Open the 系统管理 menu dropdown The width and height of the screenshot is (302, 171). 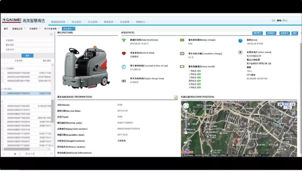tap(126, 22)
